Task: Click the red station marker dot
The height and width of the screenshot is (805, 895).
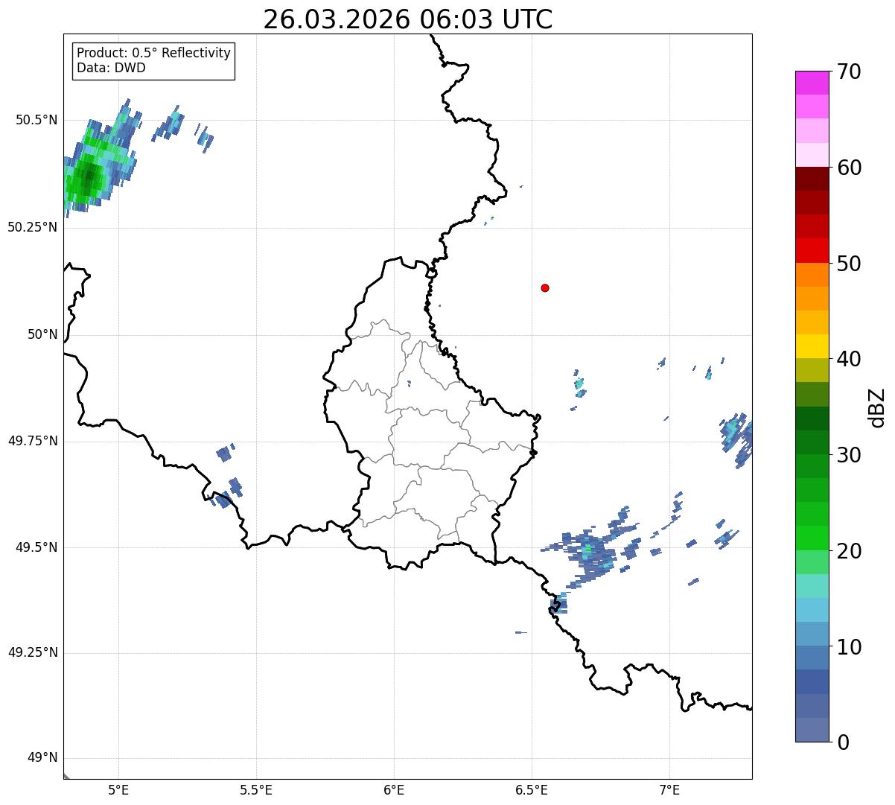Action: pos(545,287)
